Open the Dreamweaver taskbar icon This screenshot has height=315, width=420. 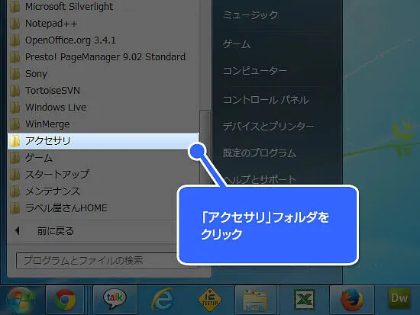click(x=399, y=298)
